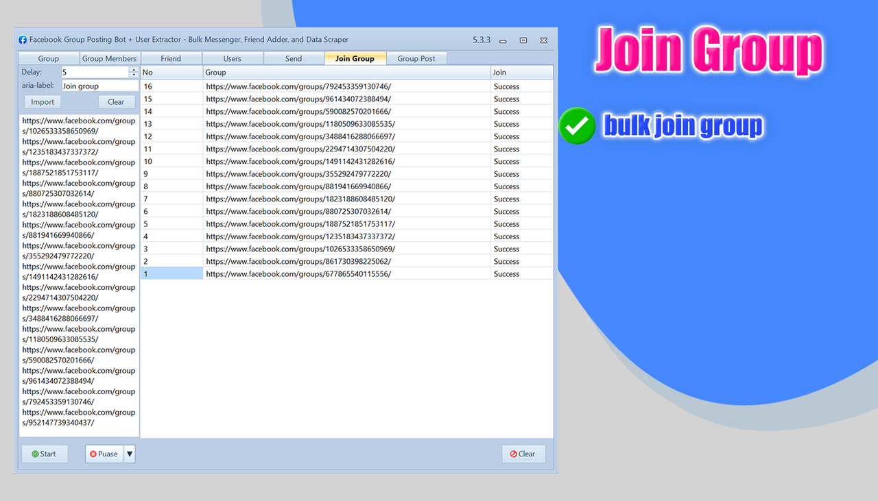The height and width of the screenshot is (501, 878).
Task: Click the Import button
Action: tap(43, 102)
